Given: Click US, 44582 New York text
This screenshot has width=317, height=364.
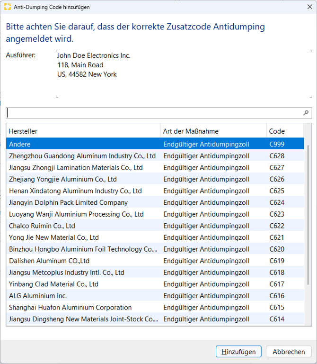Looking at the screenshot, I should 87,74.
